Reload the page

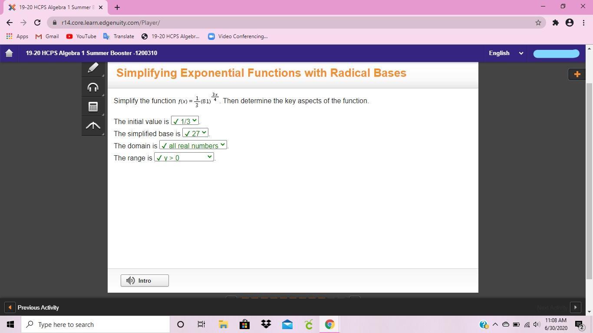coord(37,23)
